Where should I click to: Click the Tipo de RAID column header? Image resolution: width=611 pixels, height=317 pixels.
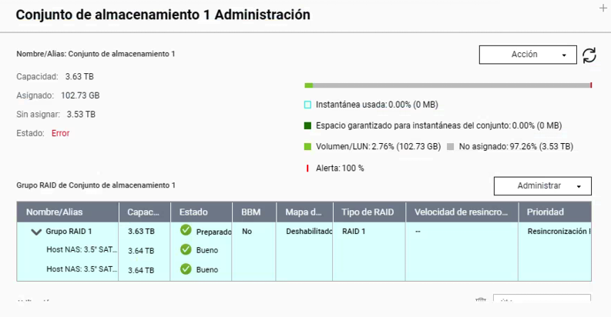pos(368,212)
